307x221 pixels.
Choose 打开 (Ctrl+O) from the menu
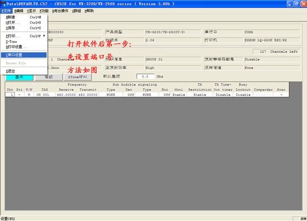coord(24,23)
